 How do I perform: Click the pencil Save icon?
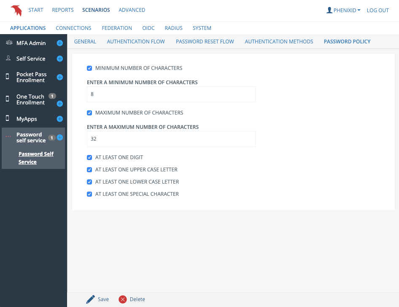91,299
